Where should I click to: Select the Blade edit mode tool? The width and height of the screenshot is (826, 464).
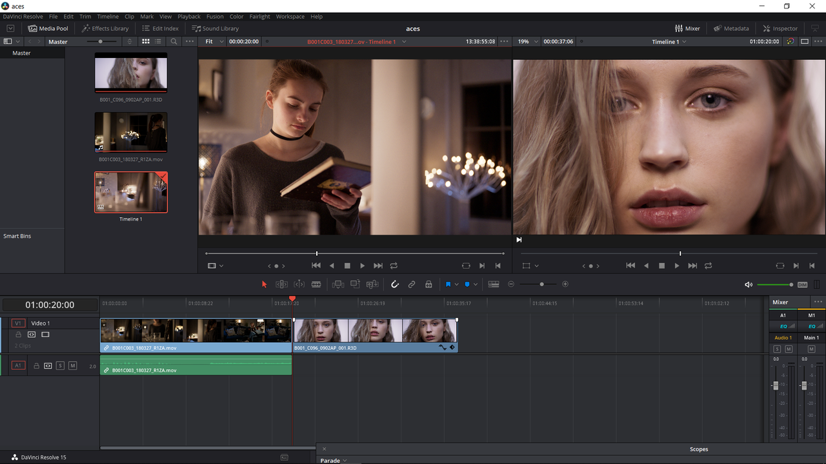point(316,284)
